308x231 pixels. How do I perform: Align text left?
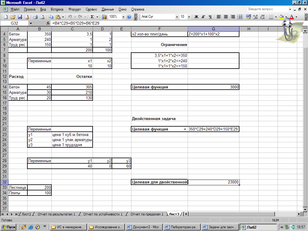coord(219,17)
